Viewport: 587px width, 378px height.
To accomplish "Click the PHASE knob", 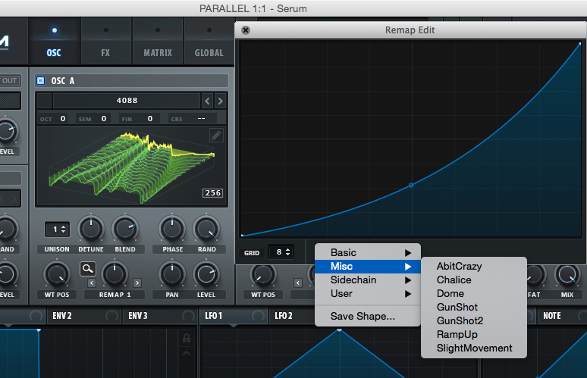I will 172,229.
